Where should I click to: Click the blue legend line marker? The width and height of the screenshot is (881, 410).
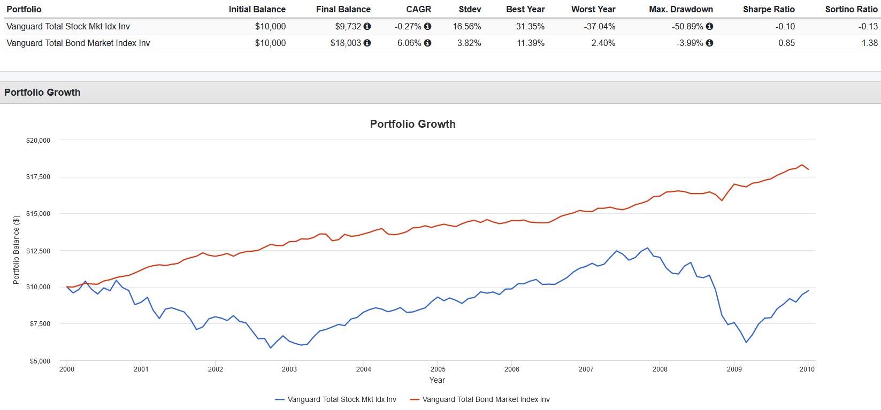coord(280,399)
